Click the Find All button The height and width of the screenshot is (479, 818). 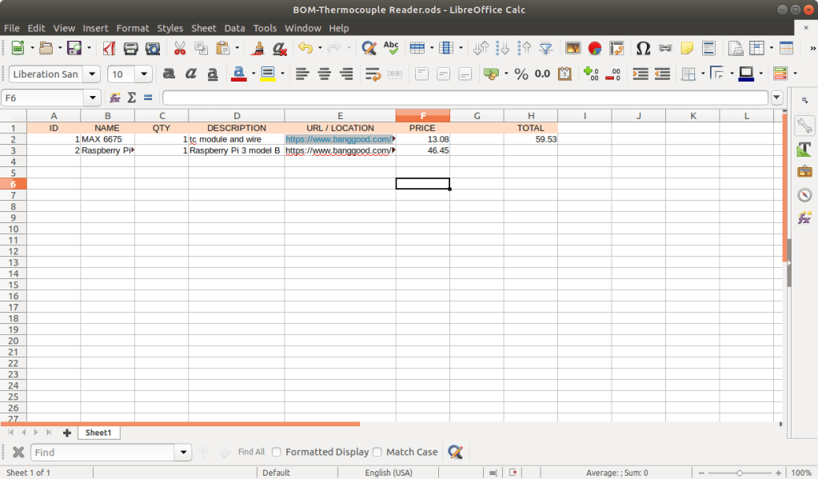tap(251, 452)
